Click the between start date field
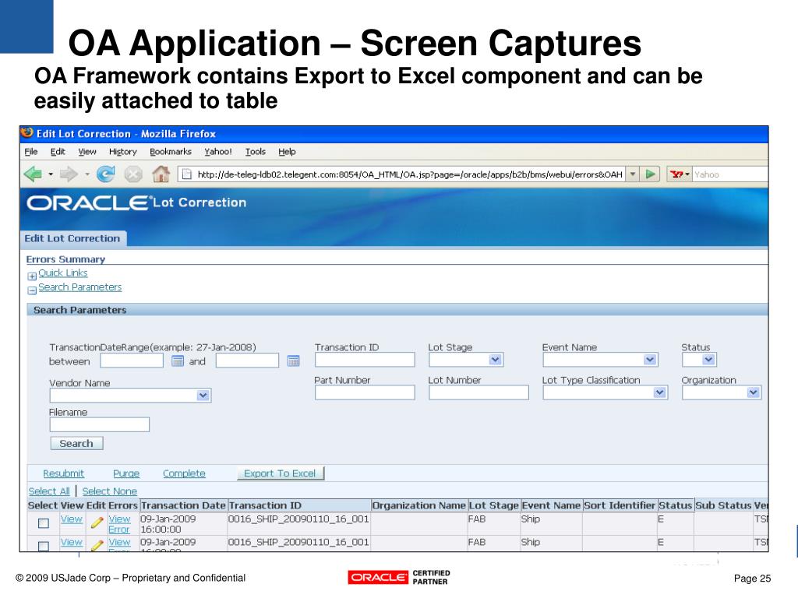 click(131, 361)
